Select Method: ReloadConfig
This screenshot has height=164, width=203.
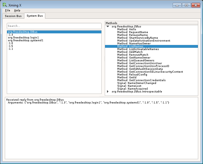(x=132, y=75)
